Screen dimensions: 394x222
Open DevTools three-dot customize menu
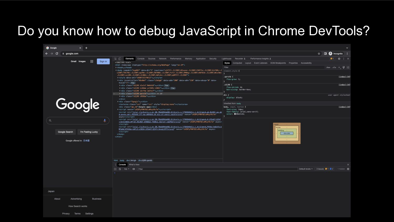coord(344,59)
